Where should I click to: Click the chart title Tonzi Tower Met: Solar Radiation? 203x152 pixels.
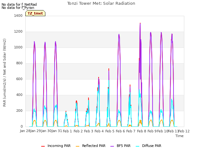pyautogui.click(x=101, y=3)
